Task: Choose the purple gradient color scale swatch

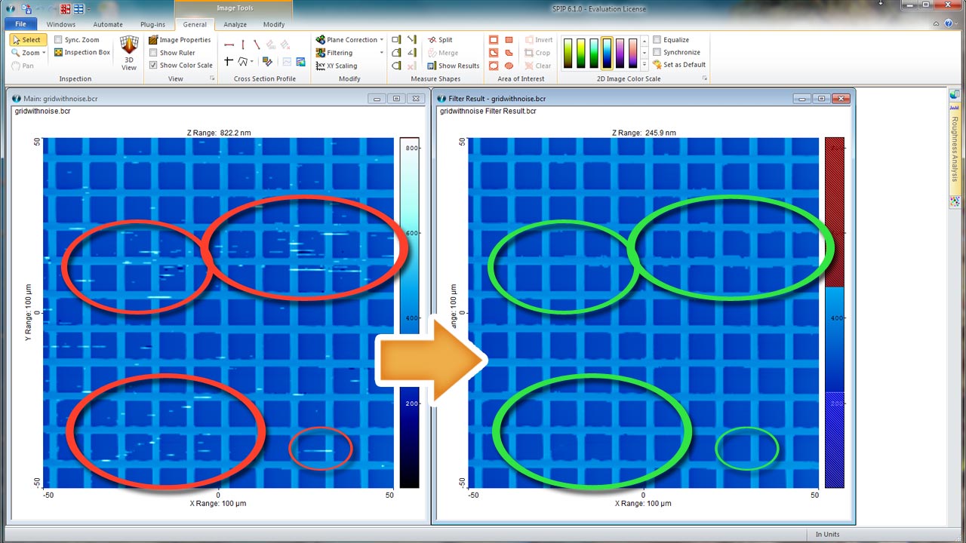Action: (620, 53)
